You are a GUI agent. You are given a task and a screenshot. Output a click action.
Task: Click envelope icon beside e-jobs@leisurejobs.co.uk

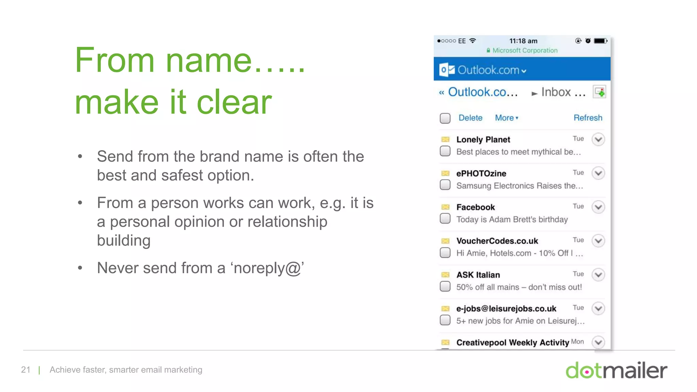(x=445, y=309)
